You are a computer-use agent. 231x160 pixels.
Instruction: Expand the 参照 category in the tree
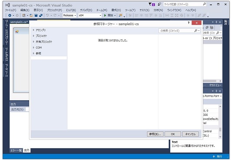point(33,53)
